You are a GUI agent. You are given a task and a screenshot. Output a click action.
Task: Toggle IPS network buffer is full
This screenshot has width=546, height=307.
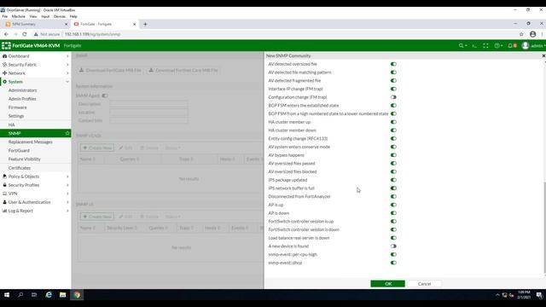click(x=393, y=188)
